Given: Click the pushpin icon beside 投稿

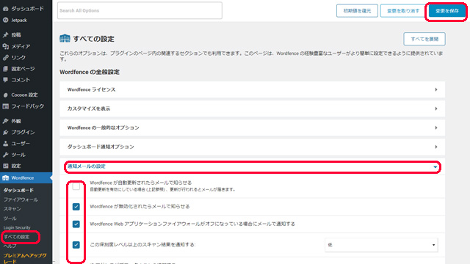Looking at the screenshot, I should click(5, 35).
